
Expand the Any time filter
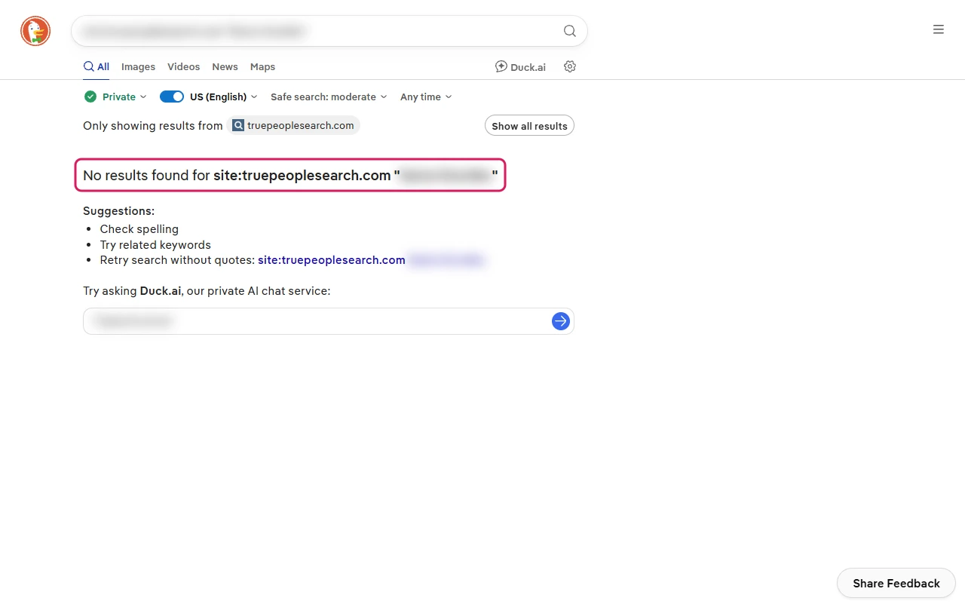[x=426, y=97]
